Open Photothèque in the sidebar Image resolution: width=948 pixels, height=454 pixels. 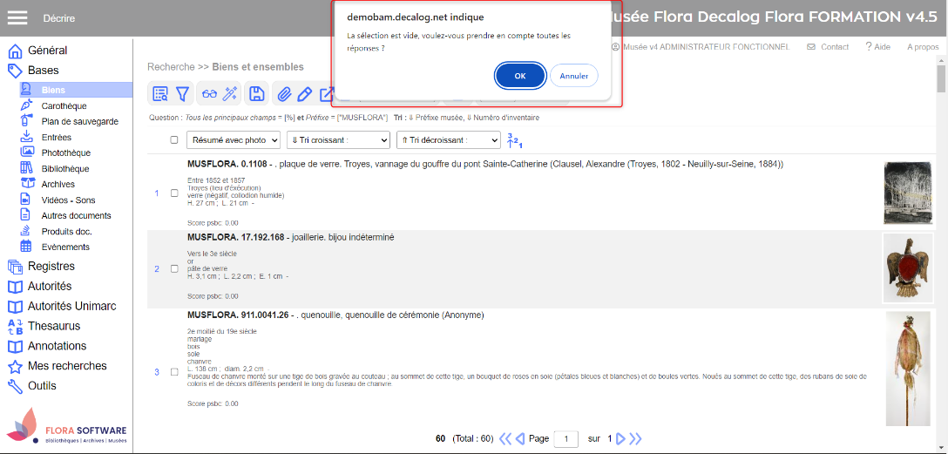(x=65, y=152)
